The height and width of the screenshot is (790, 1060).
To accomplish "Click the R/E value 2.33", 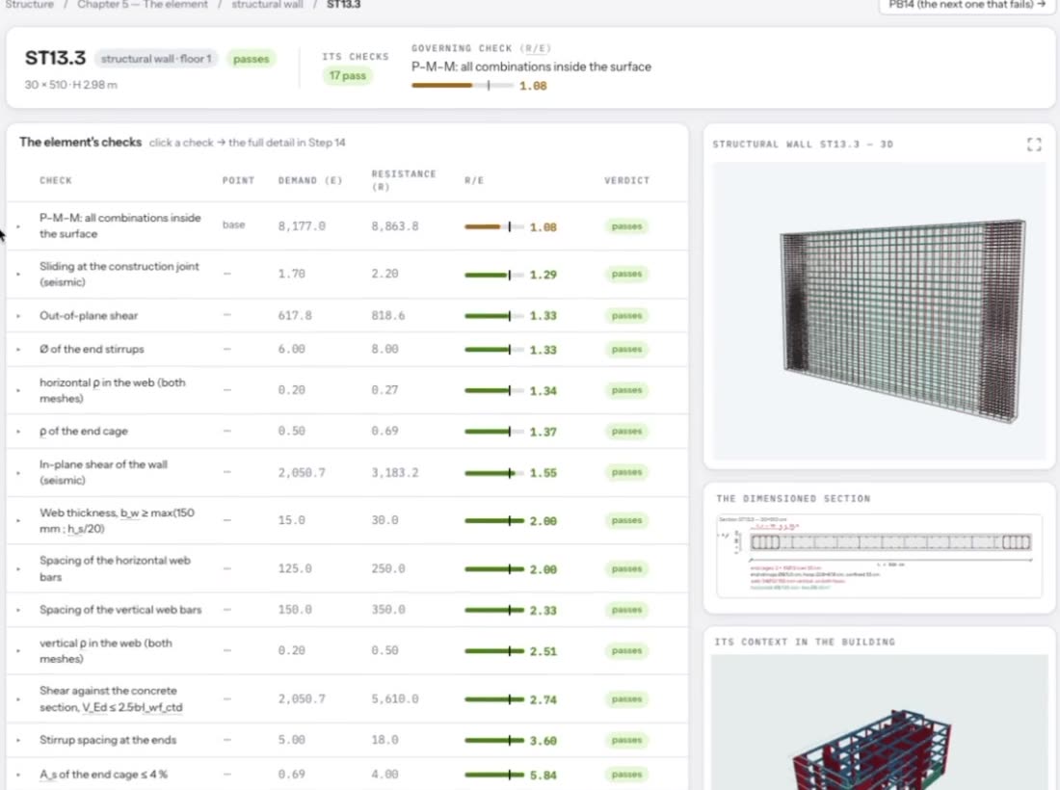I will pos(543,610).
